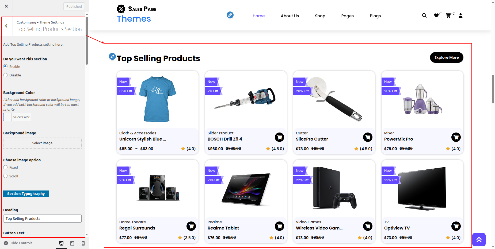Image resolution: width=495 pixels, height=249 pixels.
Task: Collapse the panel via Hide Controls
Action: [x=18, y=243]
